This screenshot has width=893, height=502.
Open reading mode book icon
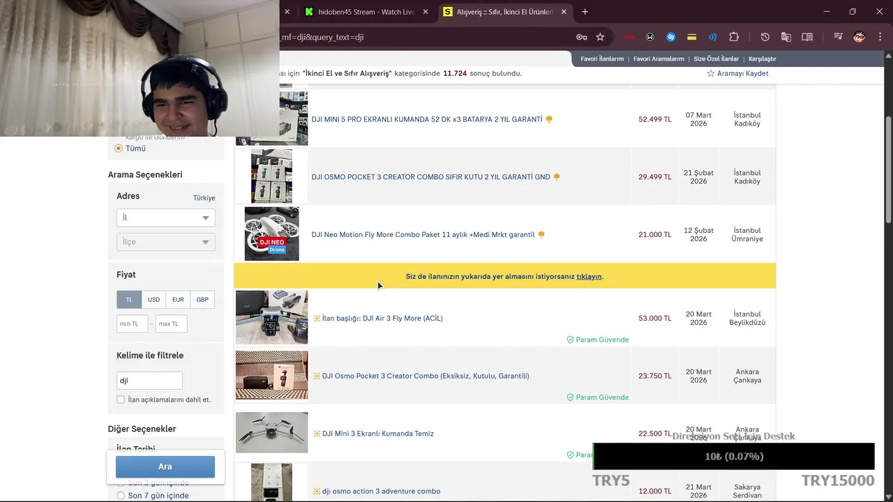807,37
